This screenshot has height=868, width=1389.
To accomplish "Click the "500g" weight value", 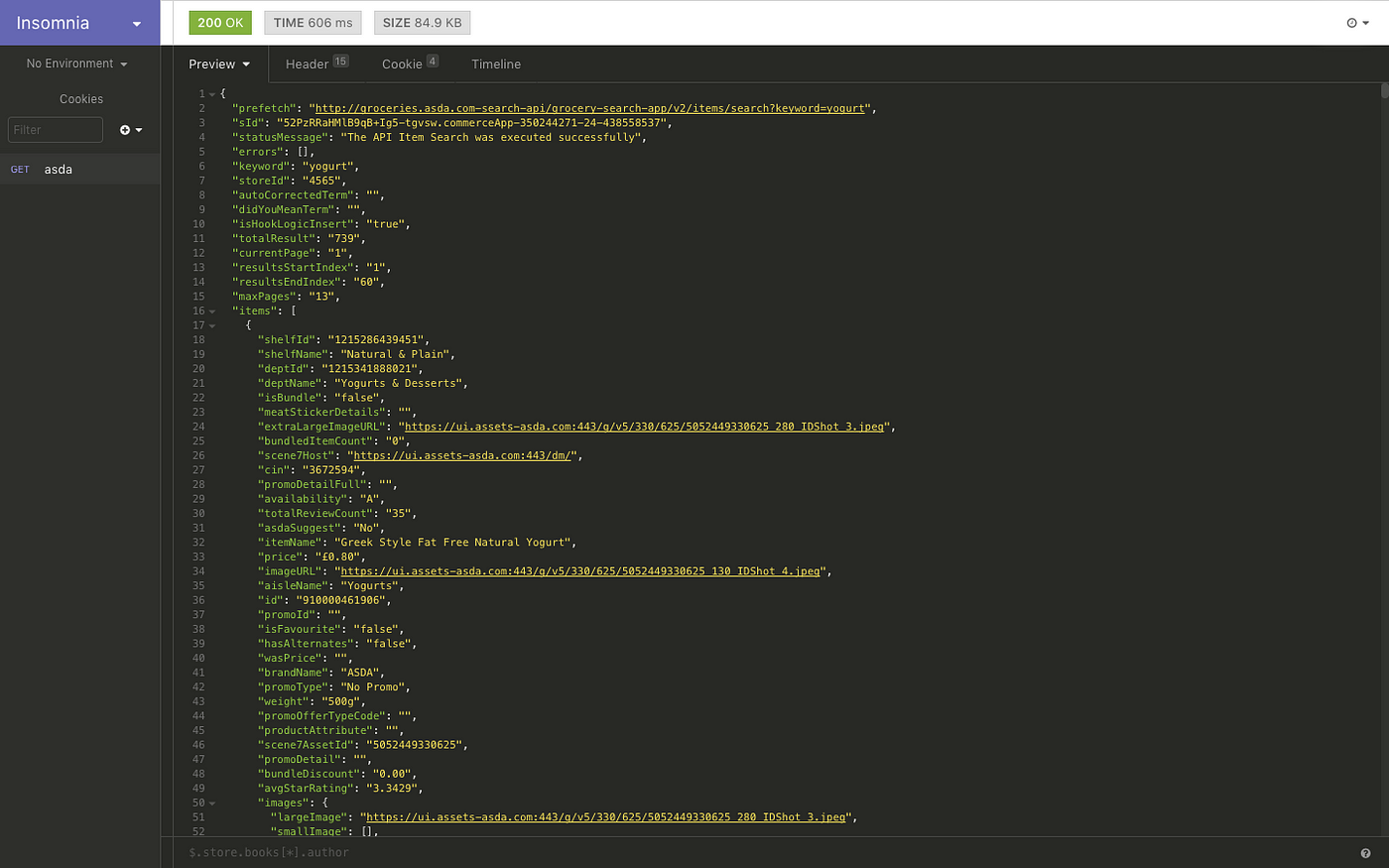I will pyautogui.click(x=340, y=701).
